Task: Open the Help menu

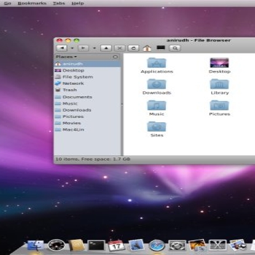Action: point(78,3)
